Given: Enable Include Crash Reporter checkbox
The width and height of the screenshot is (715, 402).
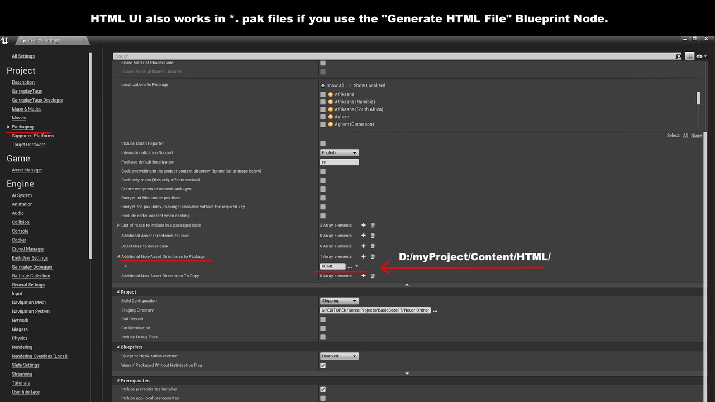Looking at the screenshot, I should [323, 144].
